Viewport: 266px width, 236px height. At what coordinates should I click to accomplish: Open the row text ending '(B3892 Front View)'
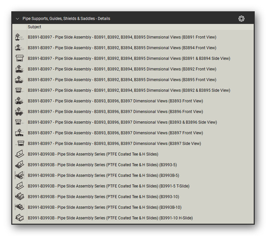click(x=122, y=69)
